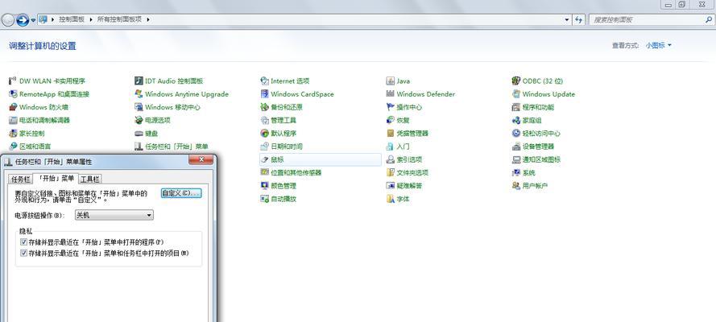This screenshot has width=716, height=322.
Task: Open Java coffee cup icon
Action: click(390, 81)
